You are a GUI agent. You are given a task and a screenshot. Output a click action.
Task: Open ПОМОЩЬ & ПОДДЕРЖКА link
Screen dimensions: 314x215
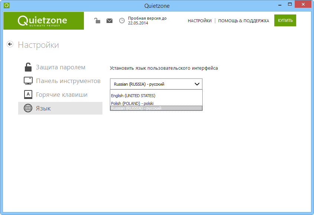(x=243, y=21)
